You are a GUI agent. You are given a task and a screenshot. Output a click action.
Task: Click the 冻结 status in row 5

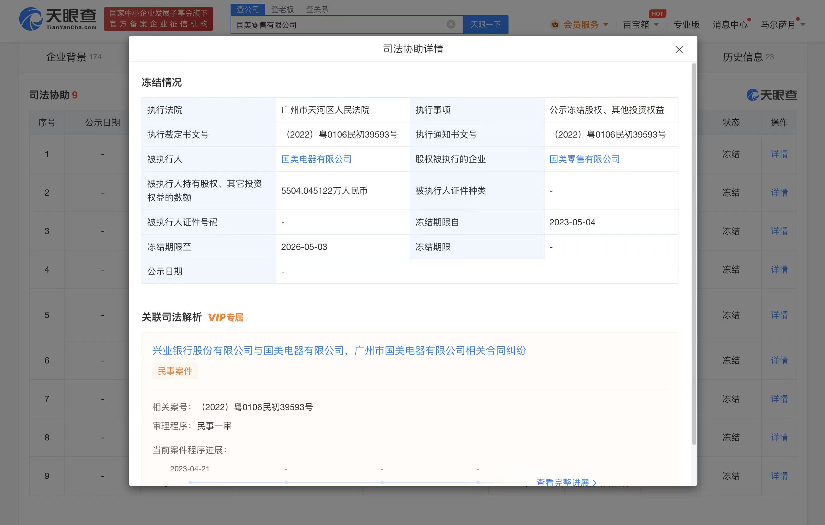pos(731,315)
